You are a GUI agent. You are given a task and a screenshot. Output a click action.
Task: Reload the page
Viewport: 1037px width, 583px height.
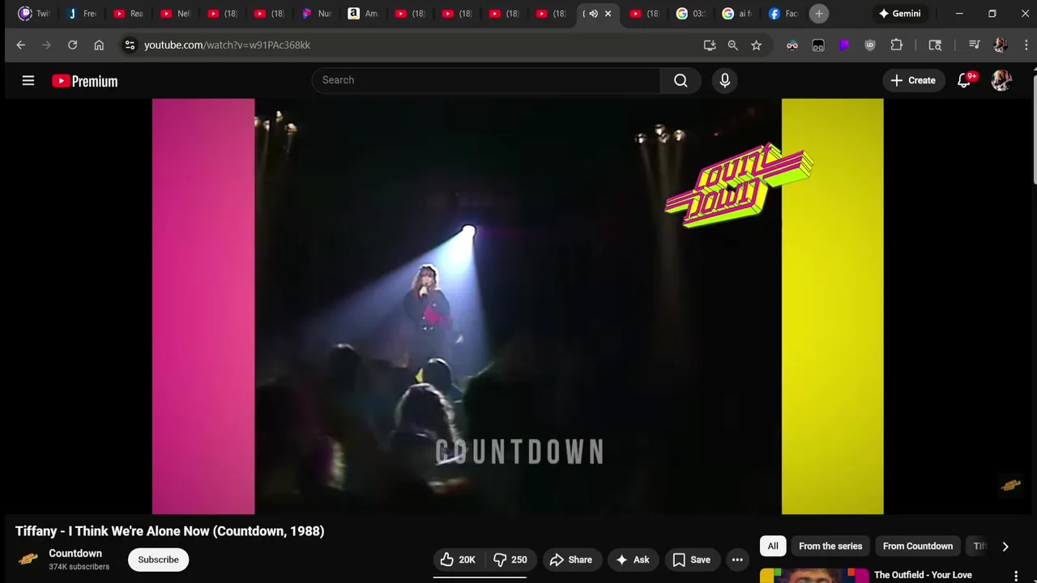(x=72, y=45)
